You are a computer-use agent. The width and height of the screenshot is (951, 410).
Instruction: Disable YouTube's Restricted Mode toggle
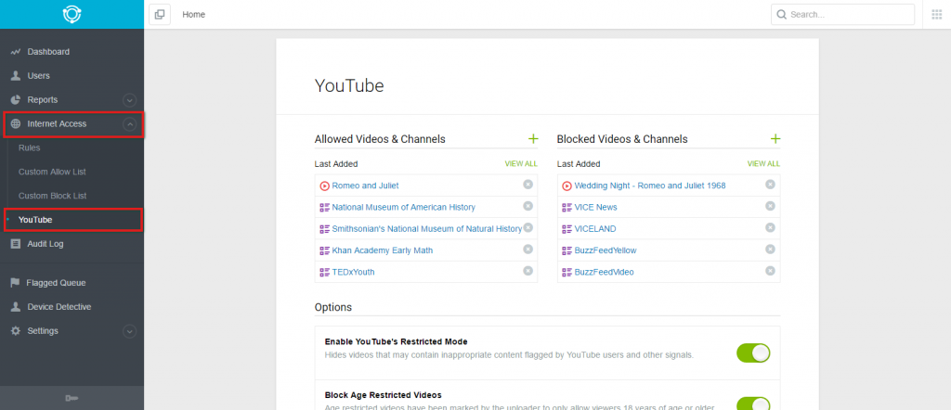pos(753,353)
